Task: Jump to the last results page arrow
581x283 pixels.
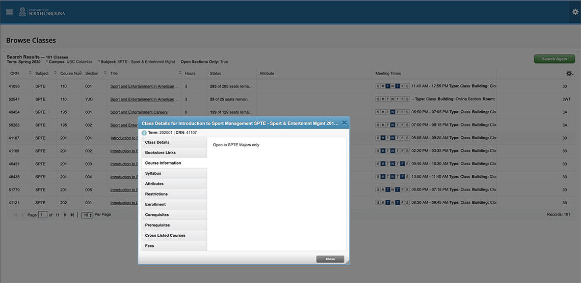Action: tap(72, 215)
